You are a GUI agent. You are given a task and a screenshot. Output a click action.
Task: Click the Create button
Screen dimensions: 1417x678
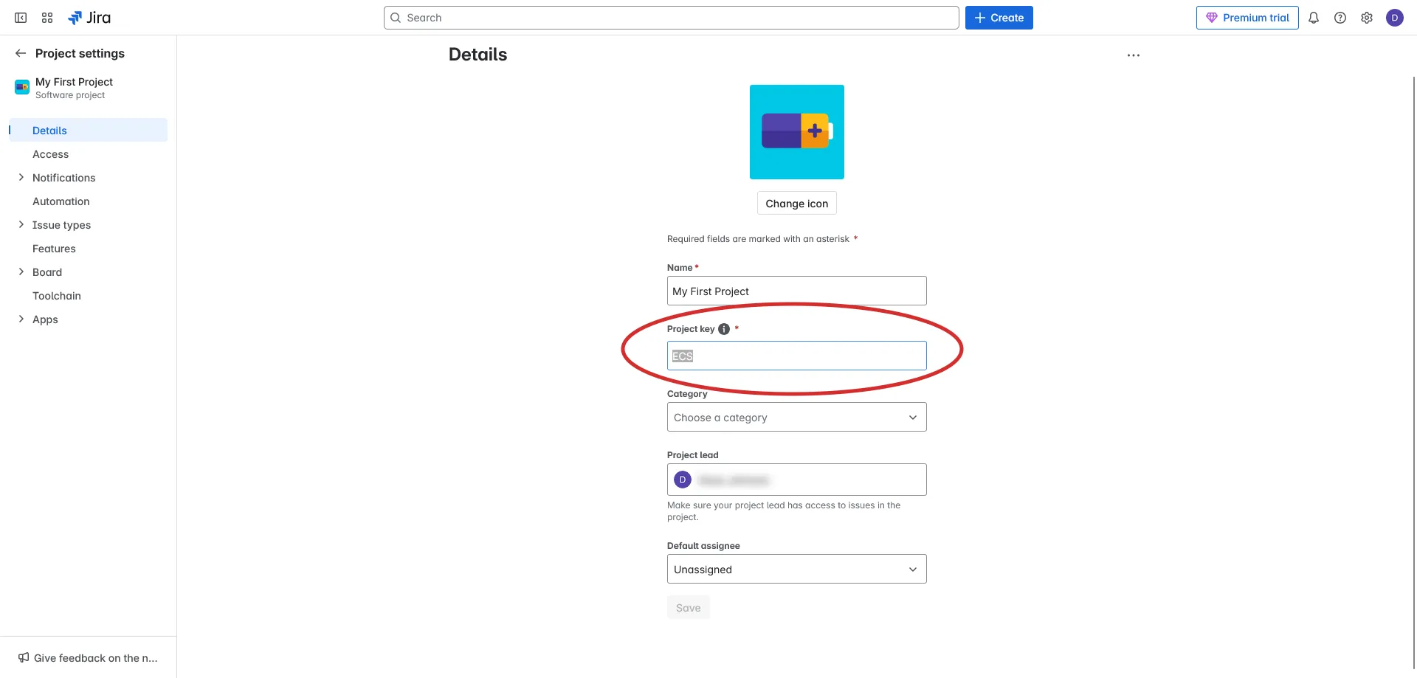tap(999, 18)
